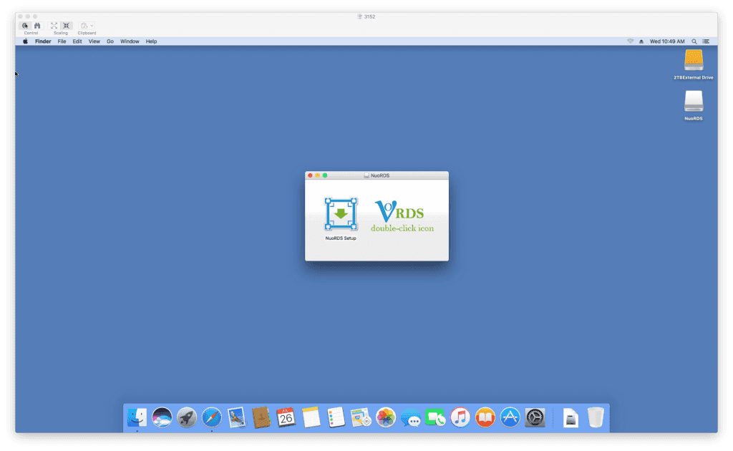This screenshot has height=451, width=733.
Task: Open the View menu
Action: click(x=94, y=41)
